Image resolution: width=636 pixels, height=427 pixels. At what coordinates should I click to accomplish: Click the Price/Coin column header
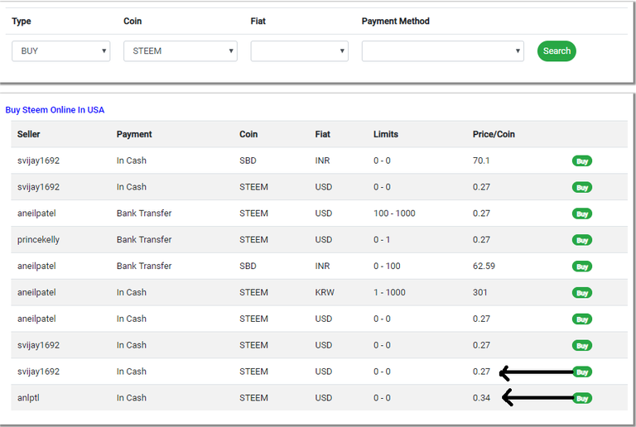coord(494,134)
